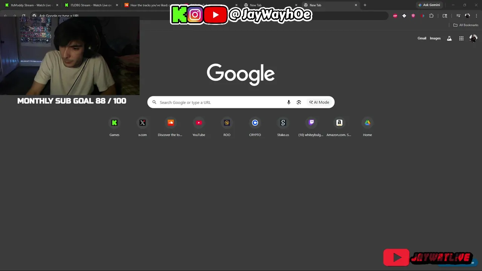This screenshot has width=482, height=271.
Task: Open the tab search toolbar icon
Action: click(445, 16)
